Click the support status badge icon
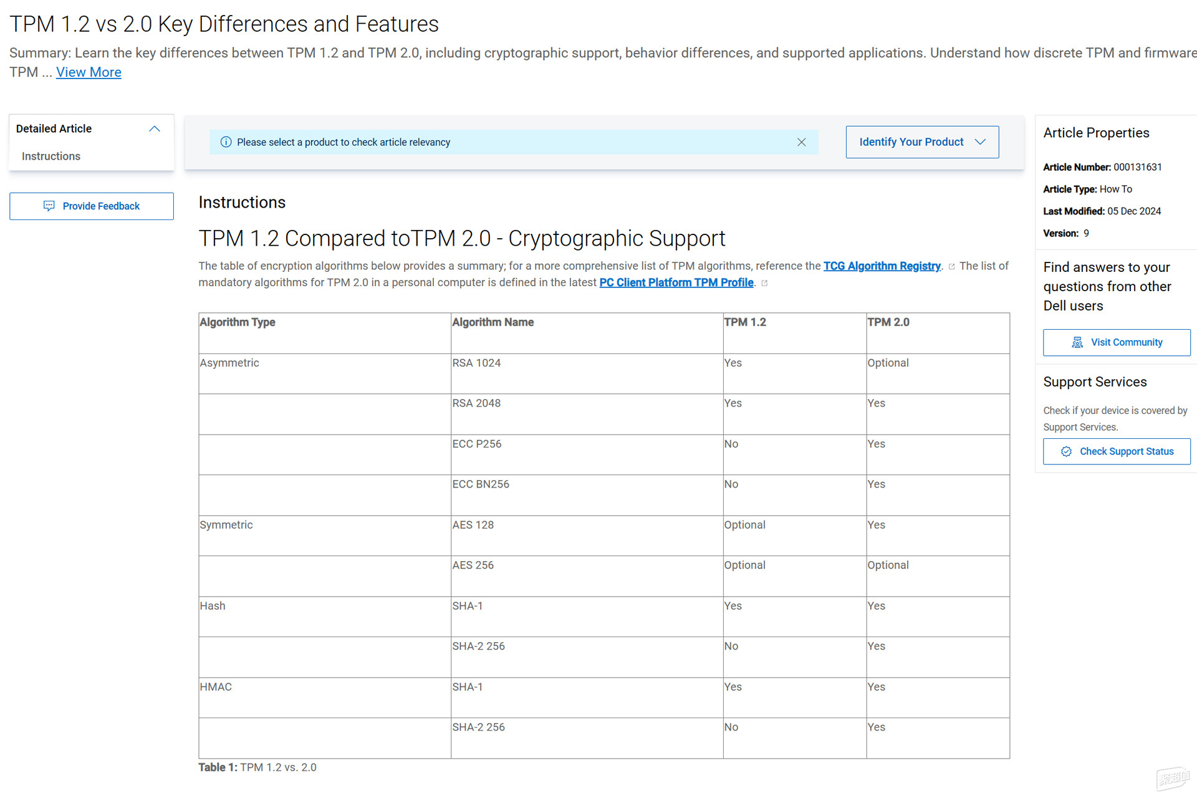The width and height of the screenshot is (1197, 798). 1066,452
